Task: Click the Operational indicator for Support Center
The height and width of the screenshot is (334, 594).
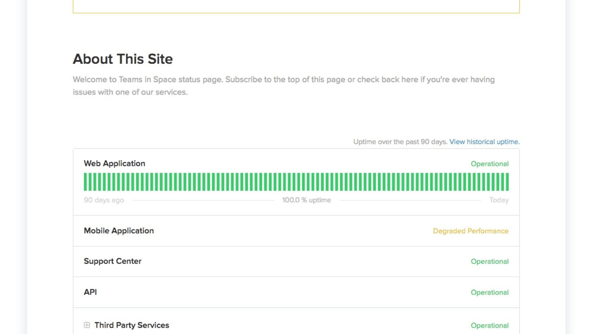Action: click(x=490, y=261)
